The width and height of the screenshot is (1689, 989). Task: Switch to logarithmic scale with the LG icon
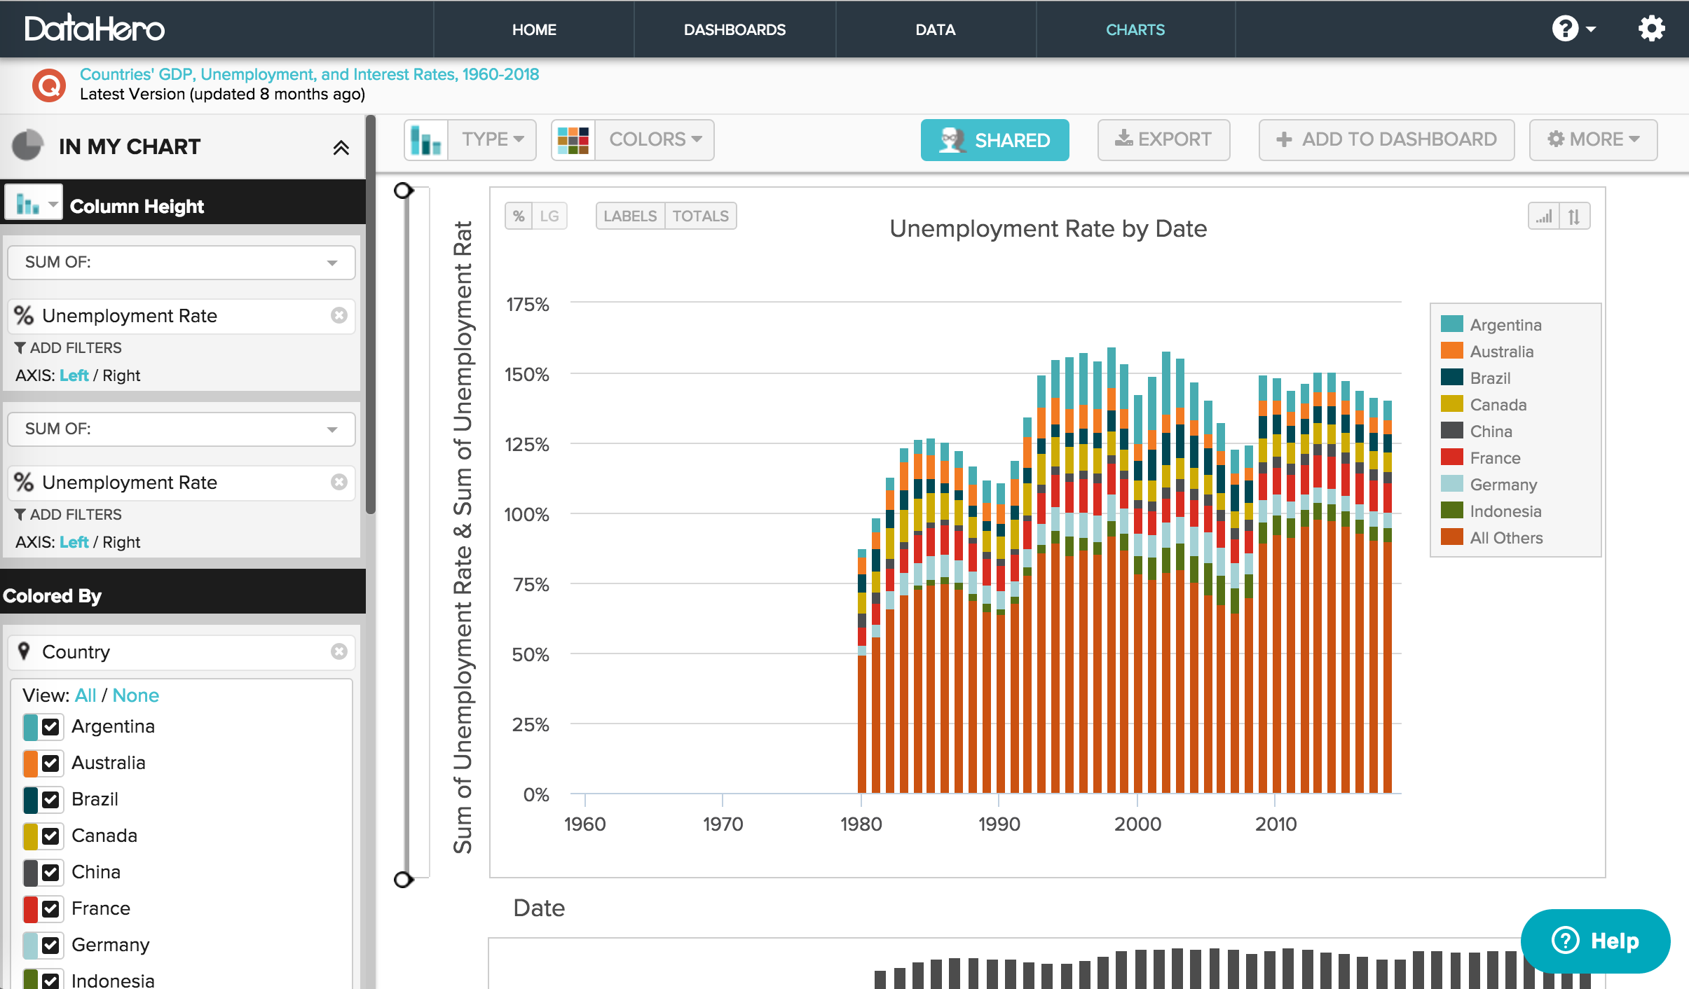551,216
